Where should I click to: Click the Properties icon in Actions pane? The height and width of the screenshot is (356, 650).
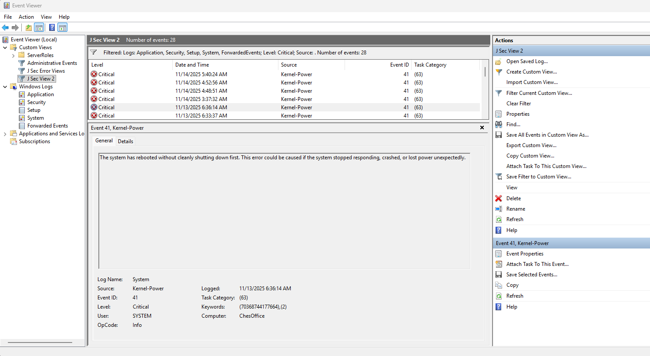coord(499,114)
